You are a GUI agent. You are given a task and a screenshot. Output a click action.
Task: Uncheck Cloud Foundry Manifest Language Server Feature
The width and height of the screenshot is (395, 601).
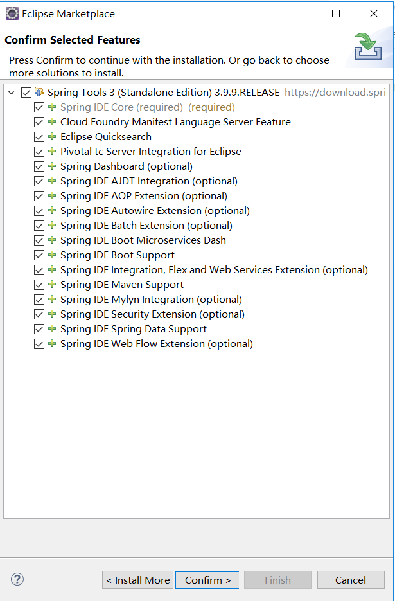point(39,122)
